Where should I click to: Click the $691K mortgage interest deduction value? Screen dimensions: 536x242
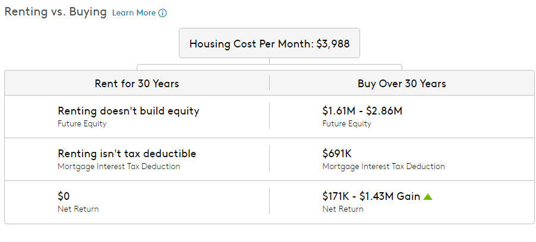coord(336,154)
